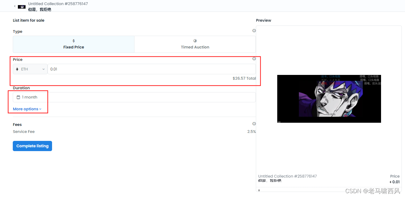The image size is (405, 197).
Task: Click the 0.01 price in Preview card
Action: click(394, 182)
